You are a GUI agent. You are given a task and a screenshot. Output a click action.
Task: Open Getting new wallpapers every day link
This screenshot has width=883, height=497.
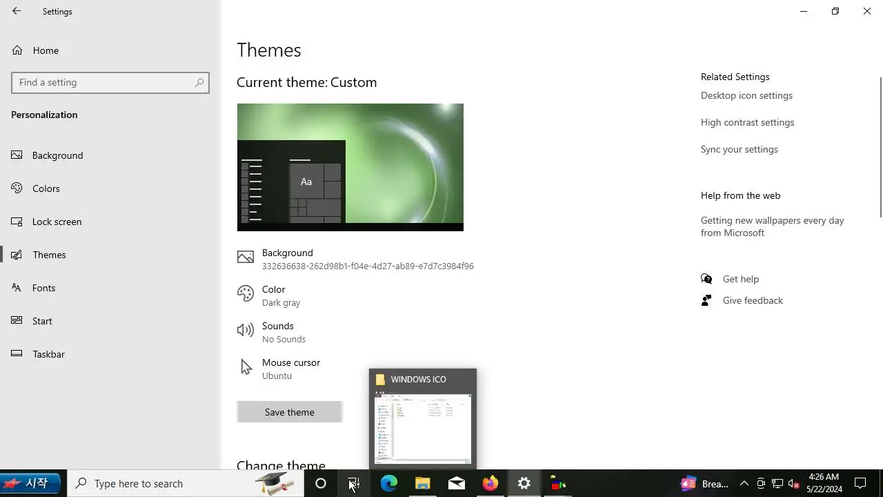[772, 226]
